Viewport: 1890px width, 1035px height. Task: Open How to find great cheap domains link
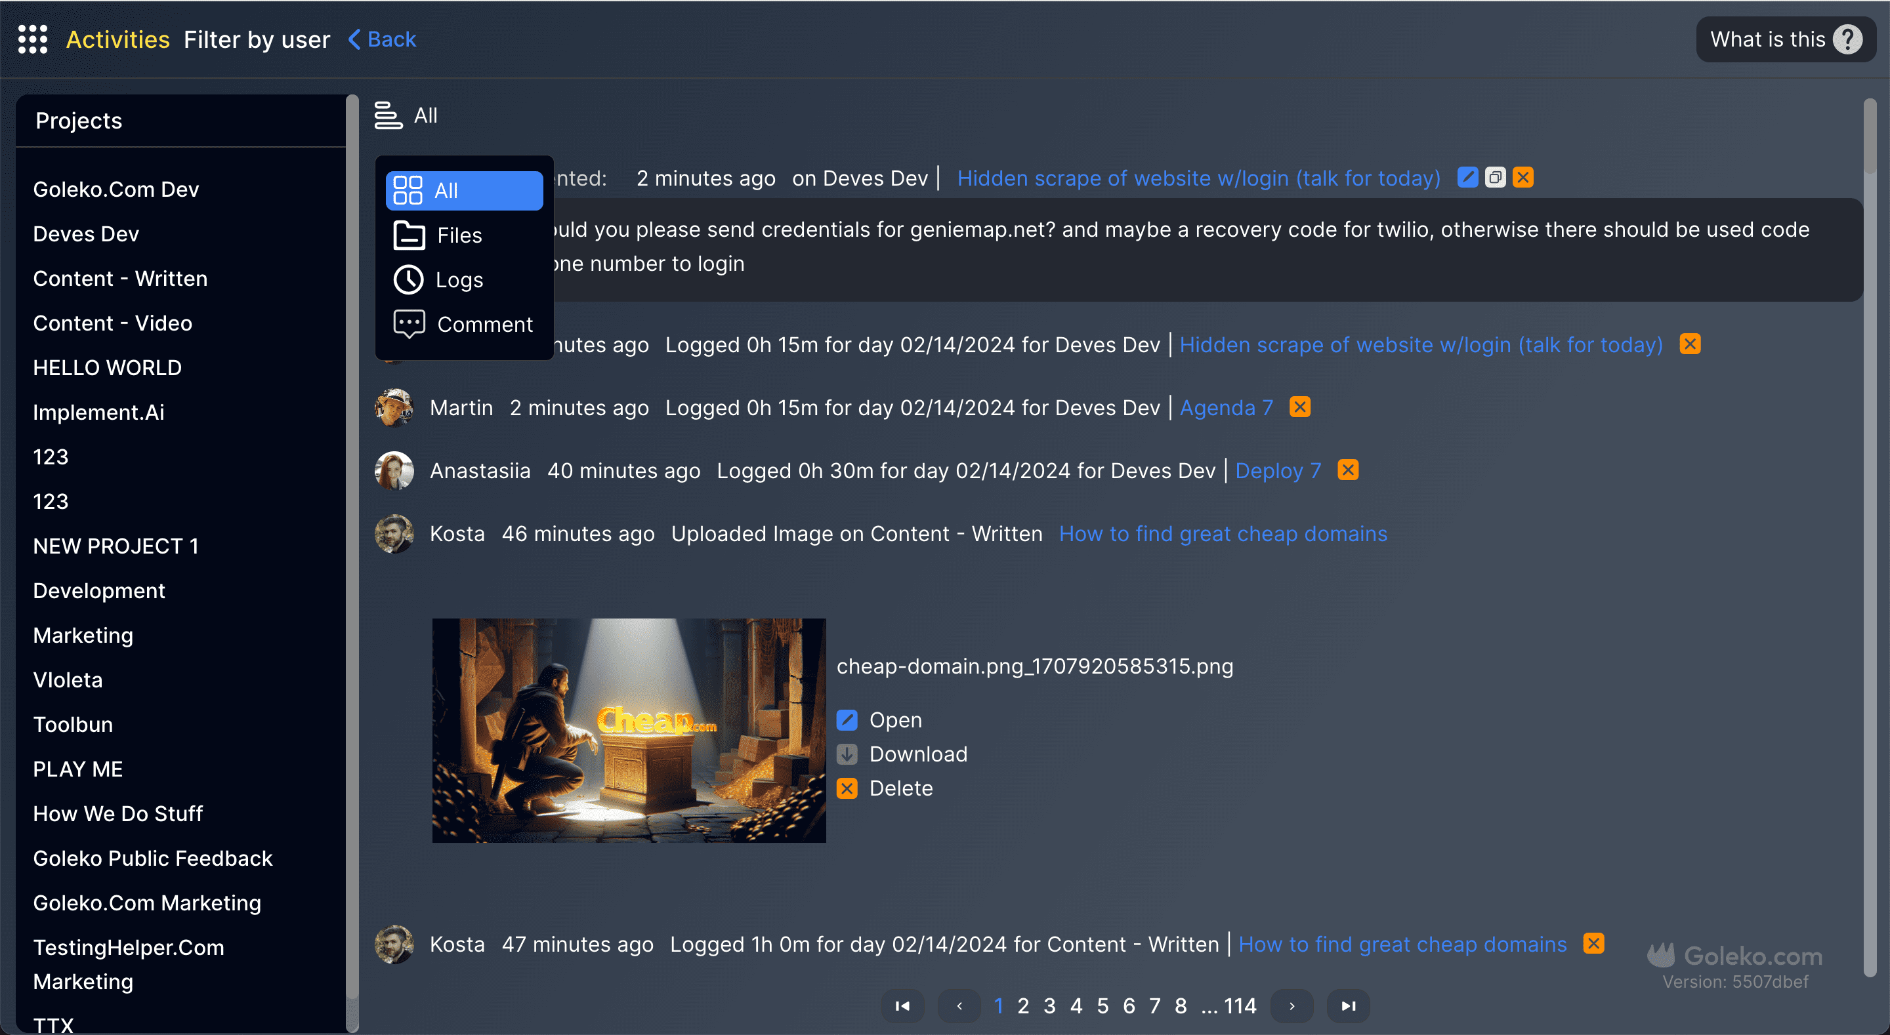[x=1223, y=534]
